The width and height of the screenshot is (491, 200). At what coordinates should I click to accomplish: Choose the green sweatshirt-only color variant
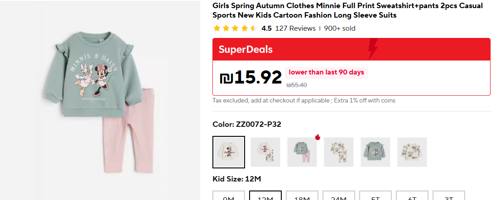point(375,152)
